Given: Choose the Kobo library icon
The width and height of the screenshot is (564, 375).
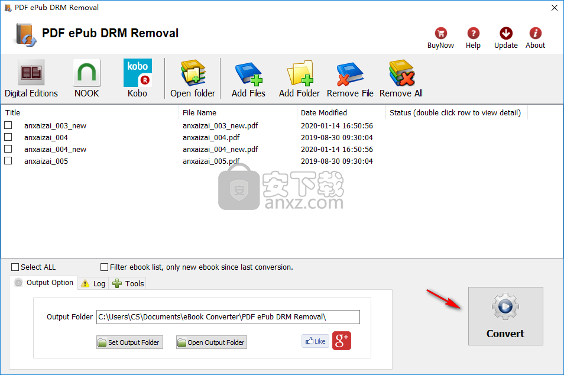Looking at the screenshot, I should 137,79.
